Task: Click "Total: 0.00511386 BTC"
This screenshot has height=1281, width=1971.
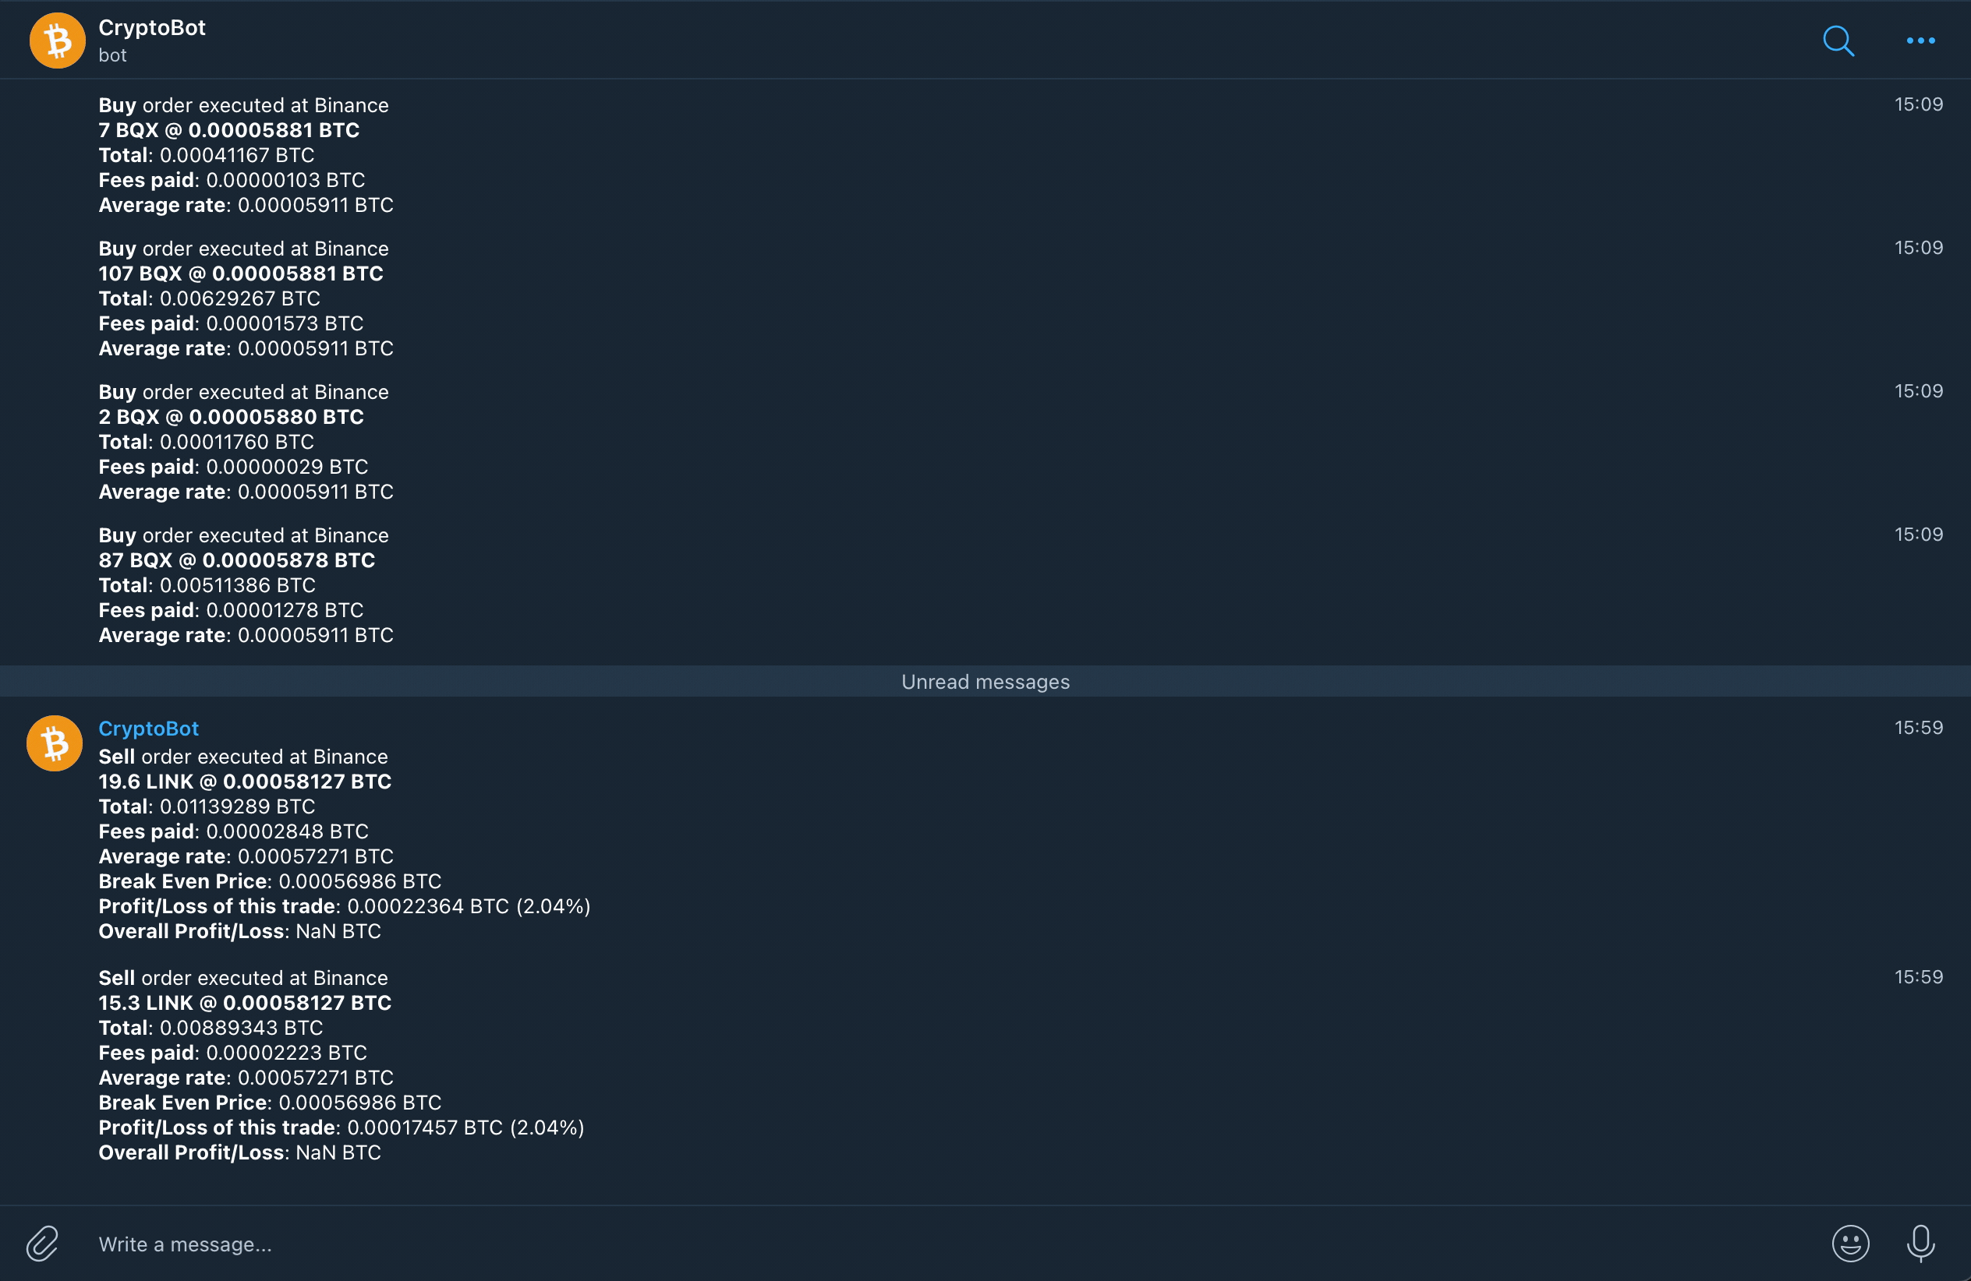Action: coord(207,585)
